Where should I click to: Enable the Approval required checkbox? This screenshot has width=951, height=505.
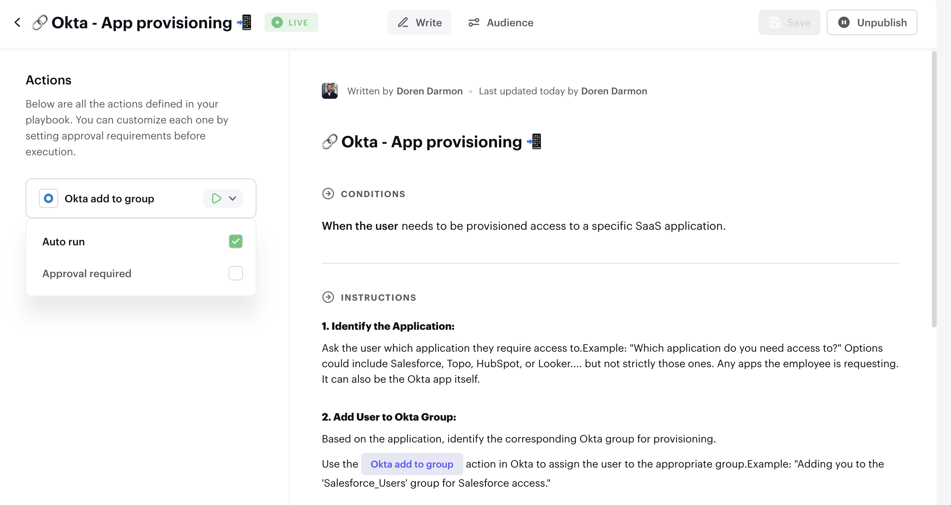[236, 273]
